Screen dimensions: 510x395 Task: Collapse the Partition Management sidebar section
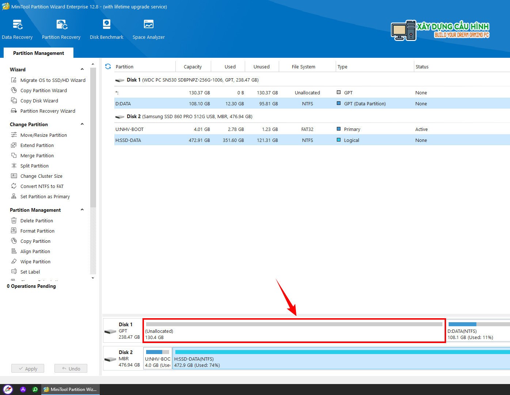tap(82, 210)
